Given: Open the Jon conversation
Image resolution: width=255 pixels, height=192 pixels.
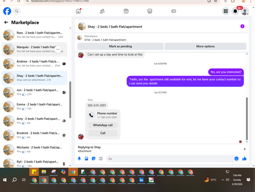Looking at the screenshot, I should click(x=34, y=92).
